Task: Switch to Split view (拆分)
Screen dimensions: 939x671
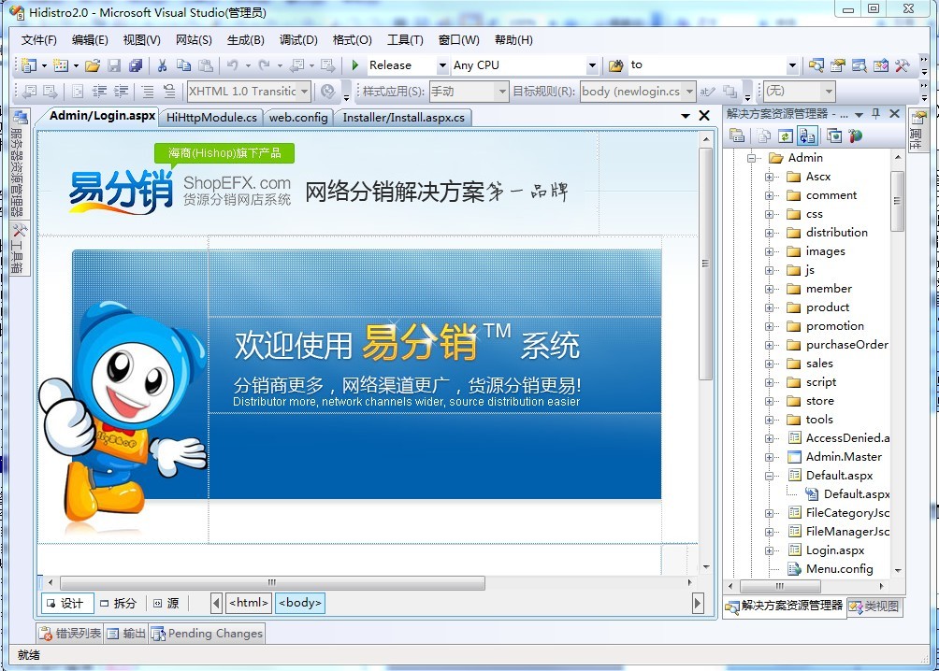Action: click(118, 604)
